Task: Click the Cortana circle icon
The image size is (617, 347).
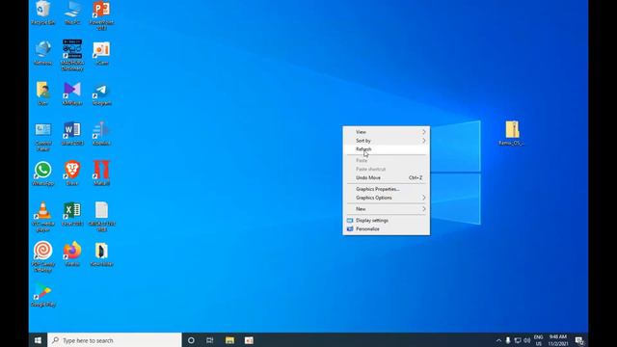Action: (x=191, y=340)
